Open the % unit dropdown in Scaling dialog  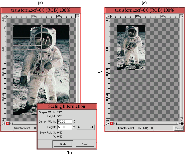[85, 127]
